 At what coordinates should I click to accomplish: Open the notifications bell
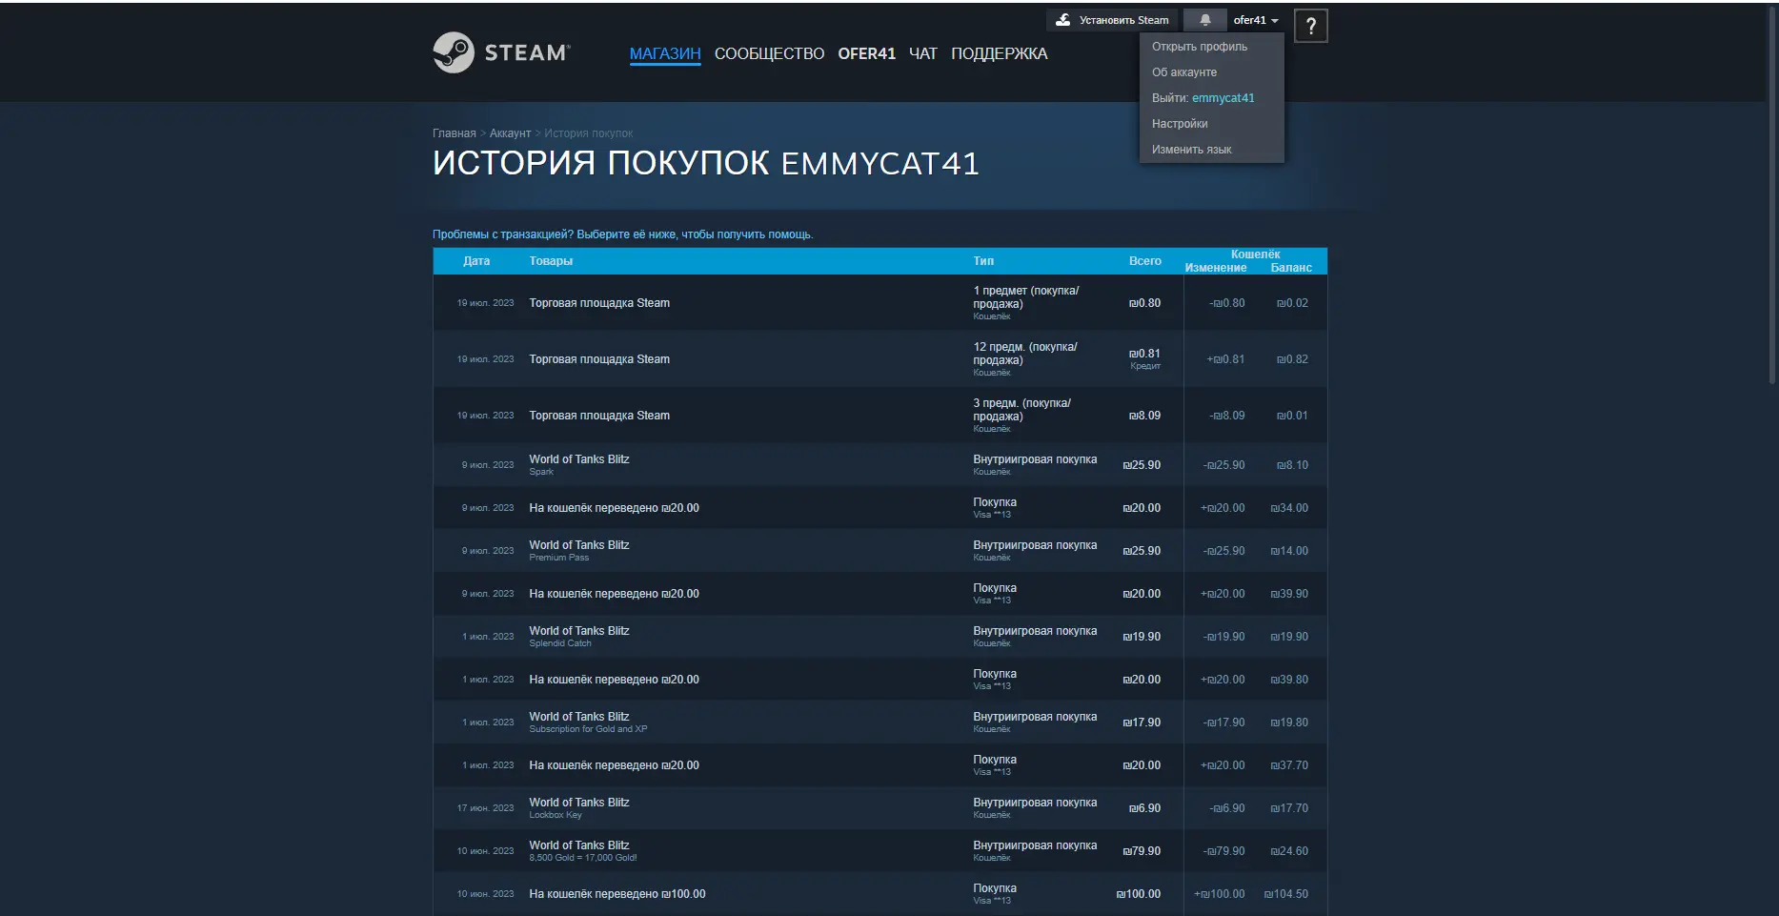point(1204,20)
